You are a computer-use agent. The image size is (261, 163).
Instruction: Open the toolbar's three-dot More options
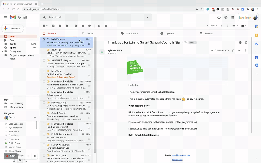pos(112,26)
